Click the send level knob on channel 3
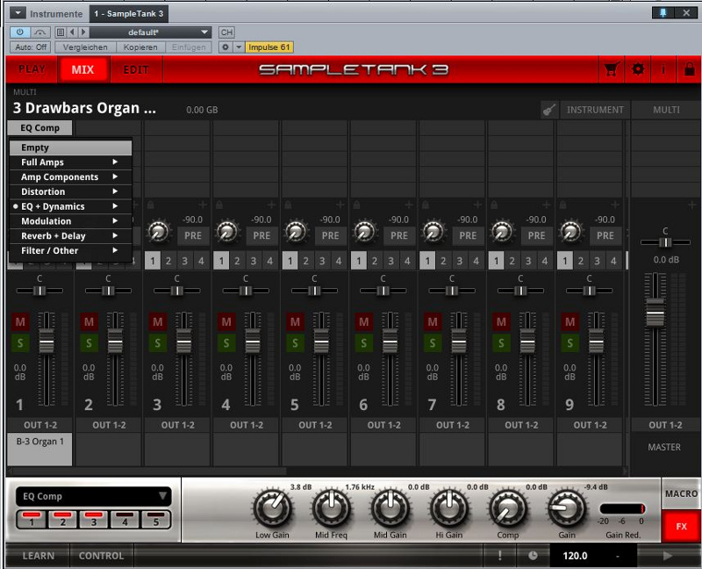The image size is (702, 569). 158,231
